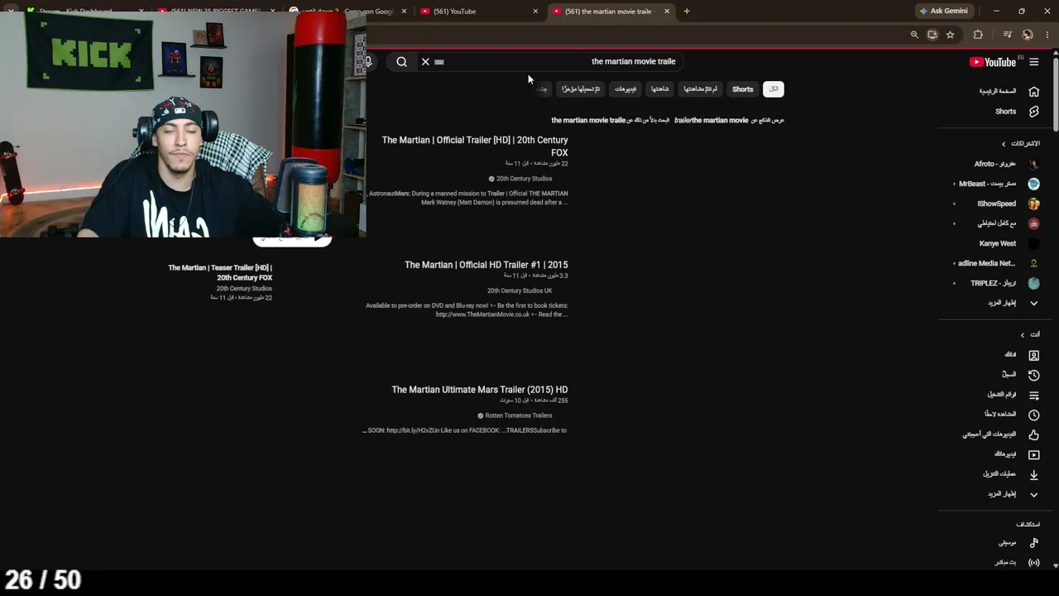Open the Live broadcast icon under Explore
The image size is (1059, 596).
(1033, 563)
